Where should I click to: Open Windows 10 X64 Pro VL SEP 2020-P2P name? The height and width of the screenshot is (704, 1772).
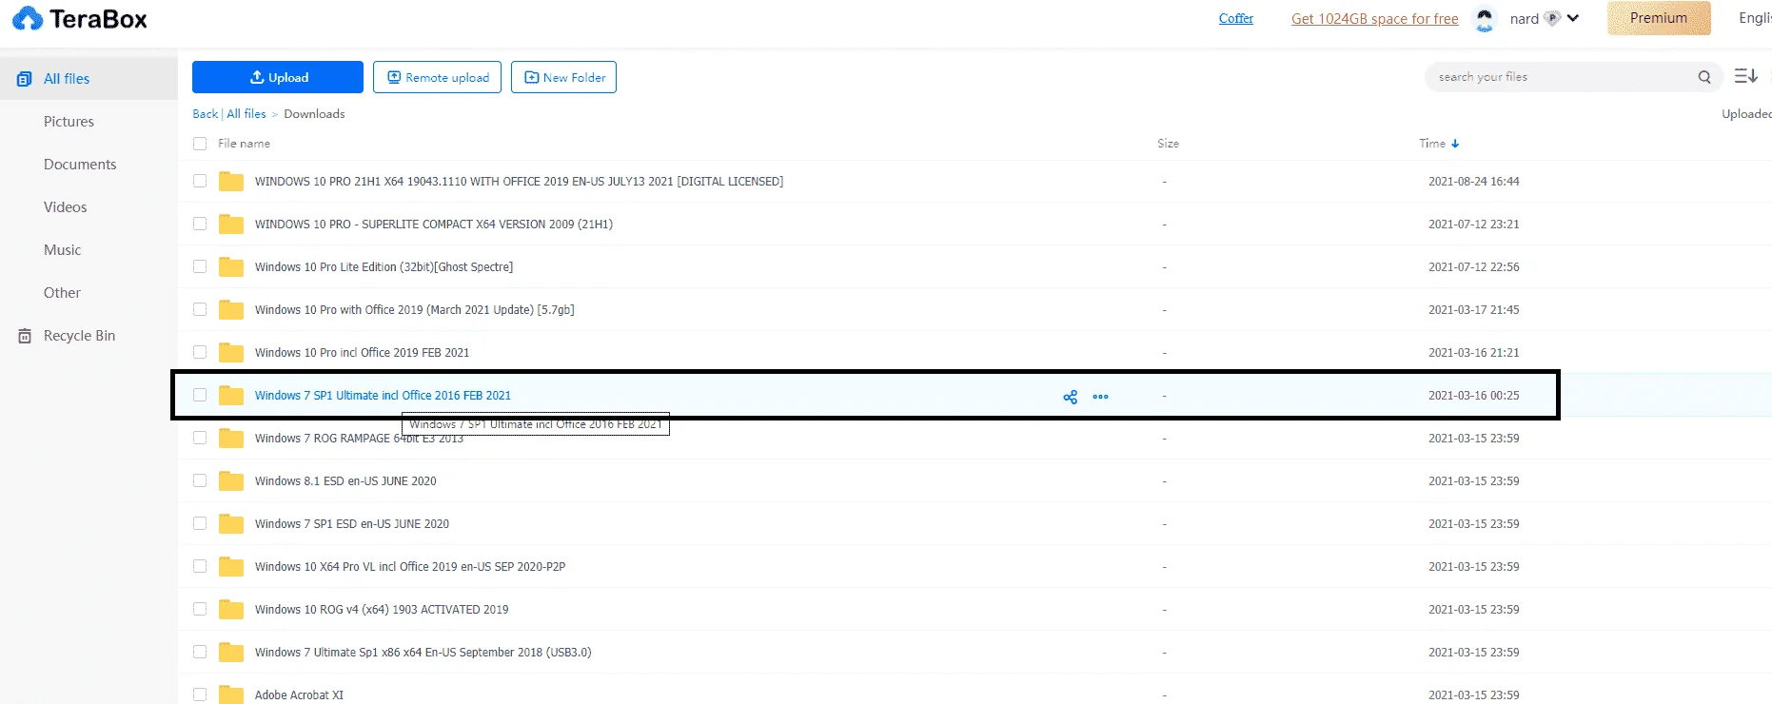coord(410,566)
